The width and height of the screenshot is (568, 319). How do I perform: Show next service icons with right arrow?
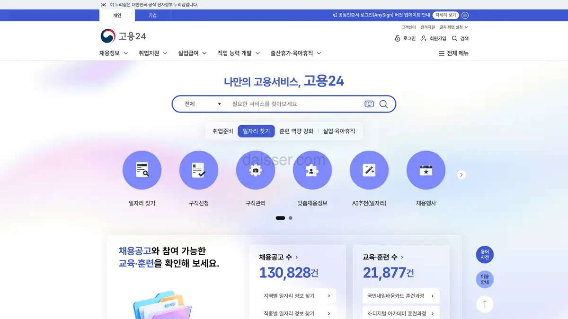[x=461, y=175]
